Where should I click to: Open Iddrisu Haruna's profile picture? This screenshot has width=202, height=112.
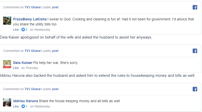pos(7,102)
